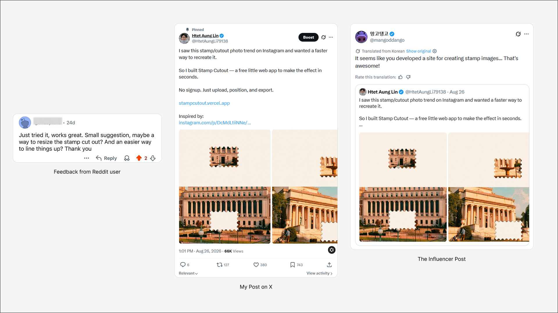Rate translation thumbs down
Image resolution: width=558 pixels, height=313 pixels.
point(408,77)
